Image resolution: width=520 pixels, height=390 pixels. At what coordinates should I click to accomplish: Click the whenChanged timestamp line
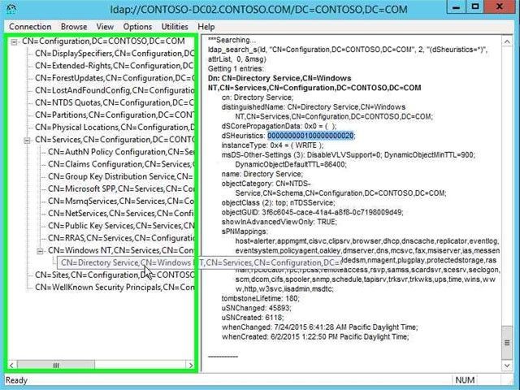(319, 327)
